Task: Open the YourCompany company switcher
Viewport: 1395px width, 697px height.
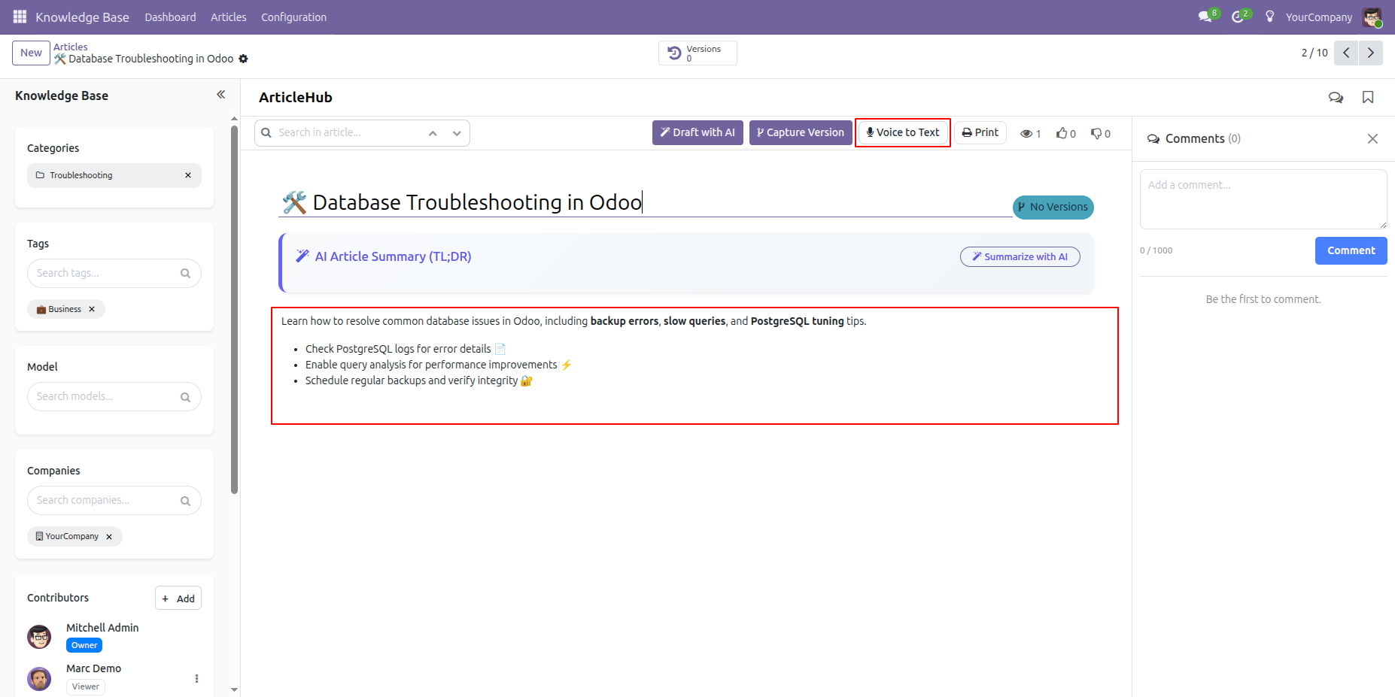Action: tap(1318, 17)
